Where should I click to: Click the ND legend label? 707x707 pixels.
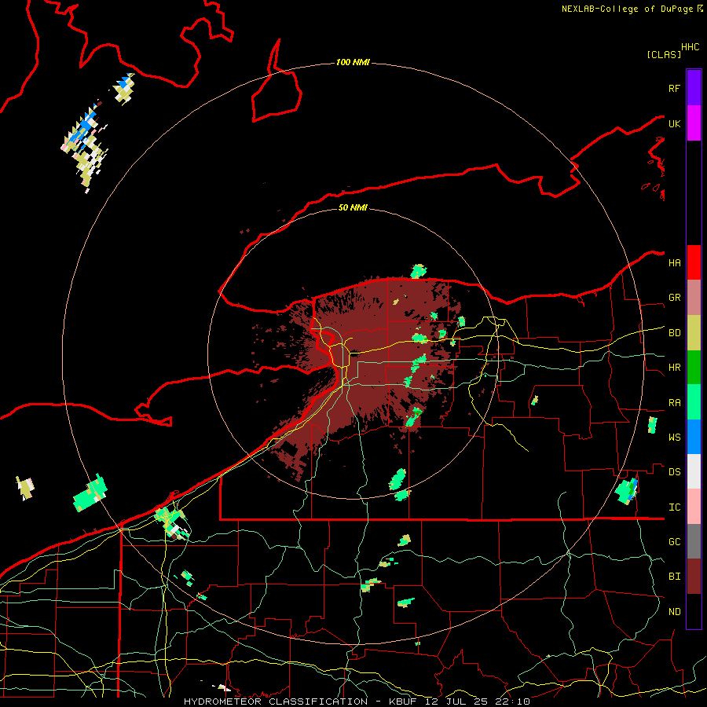tap(674, 612)
